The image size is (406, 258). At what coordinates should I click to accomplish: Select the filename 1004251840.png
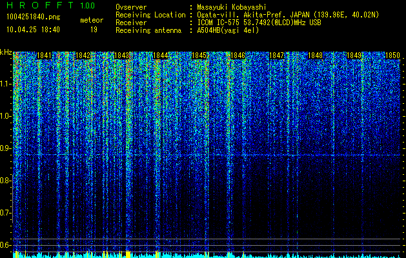(x=34, y=17)
